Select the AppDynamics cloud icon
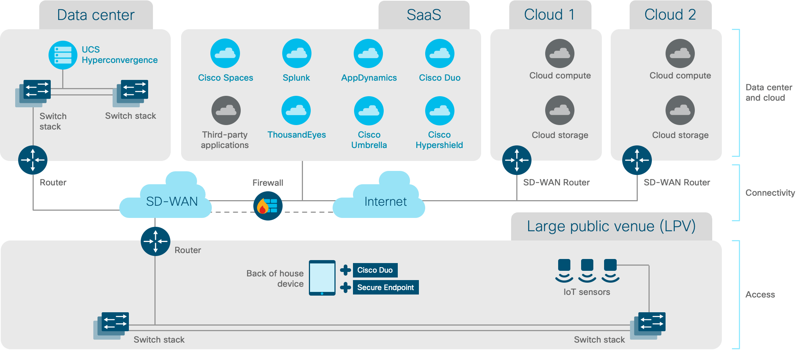This screenshot has height=350, width=800. click(368, 53)
